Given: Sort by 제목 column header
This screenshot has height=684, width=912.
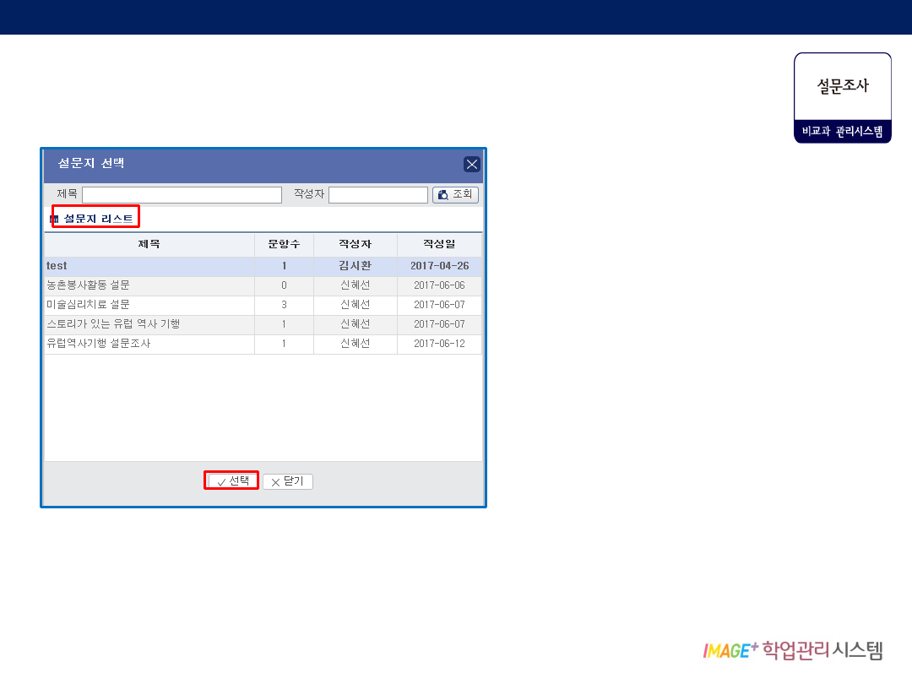Looking at the screenshot, I should (149, 245).
